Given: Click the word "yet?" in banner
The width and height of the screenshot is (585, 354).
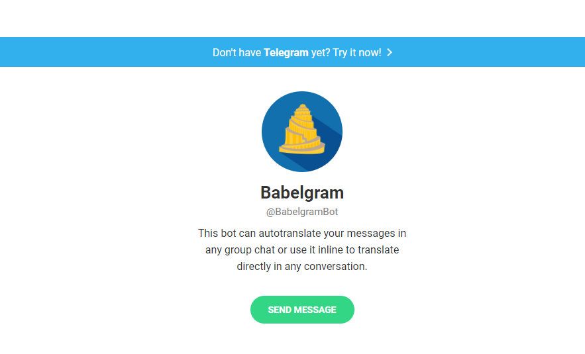Looking at the screenshot, I should (321, 52).
